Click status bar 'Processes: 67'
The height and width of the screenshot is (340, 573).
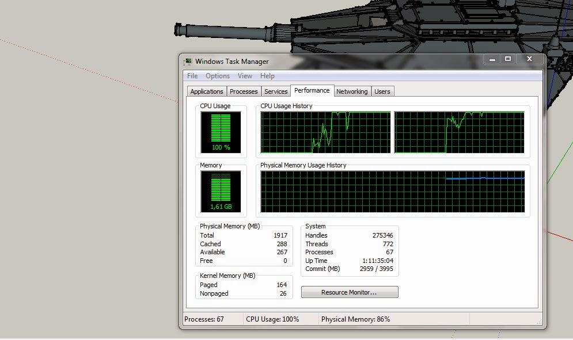(x=204, y=319)
